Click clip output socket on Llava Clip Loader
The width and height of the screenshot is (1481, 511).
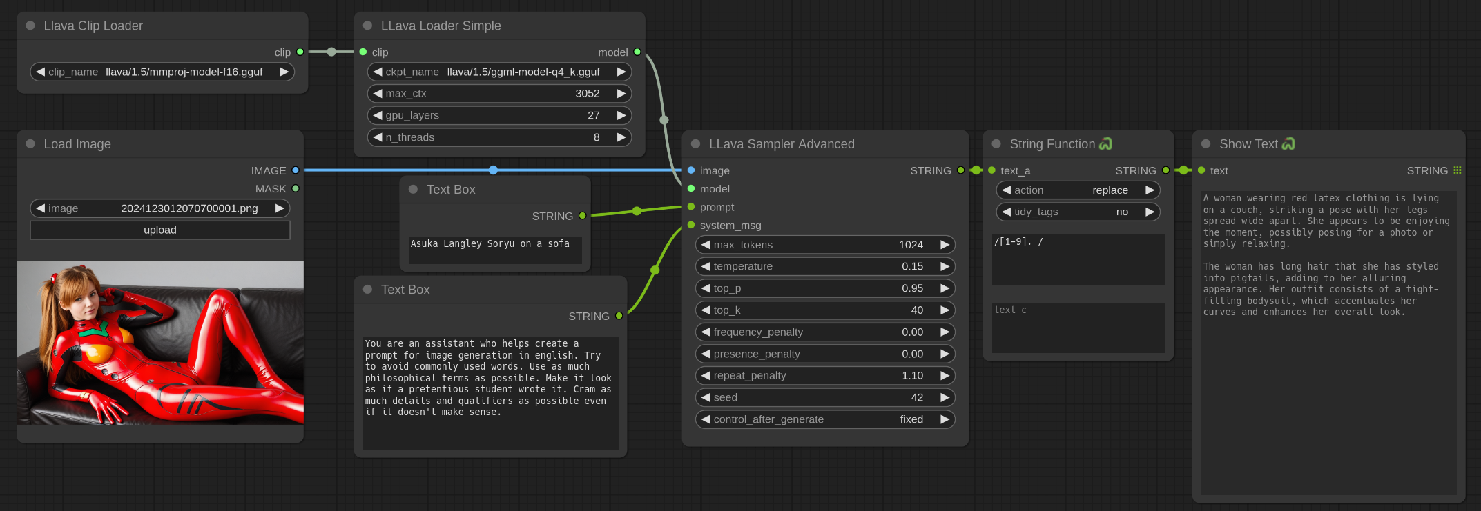tap(300, 52)
